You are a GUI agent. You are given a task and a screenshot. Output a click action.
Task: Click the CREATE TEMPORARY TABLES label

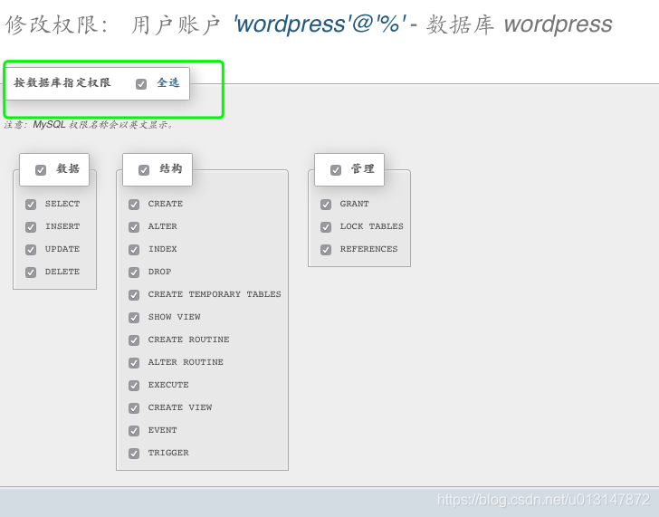pyautogui.click(x=215, y=294)
